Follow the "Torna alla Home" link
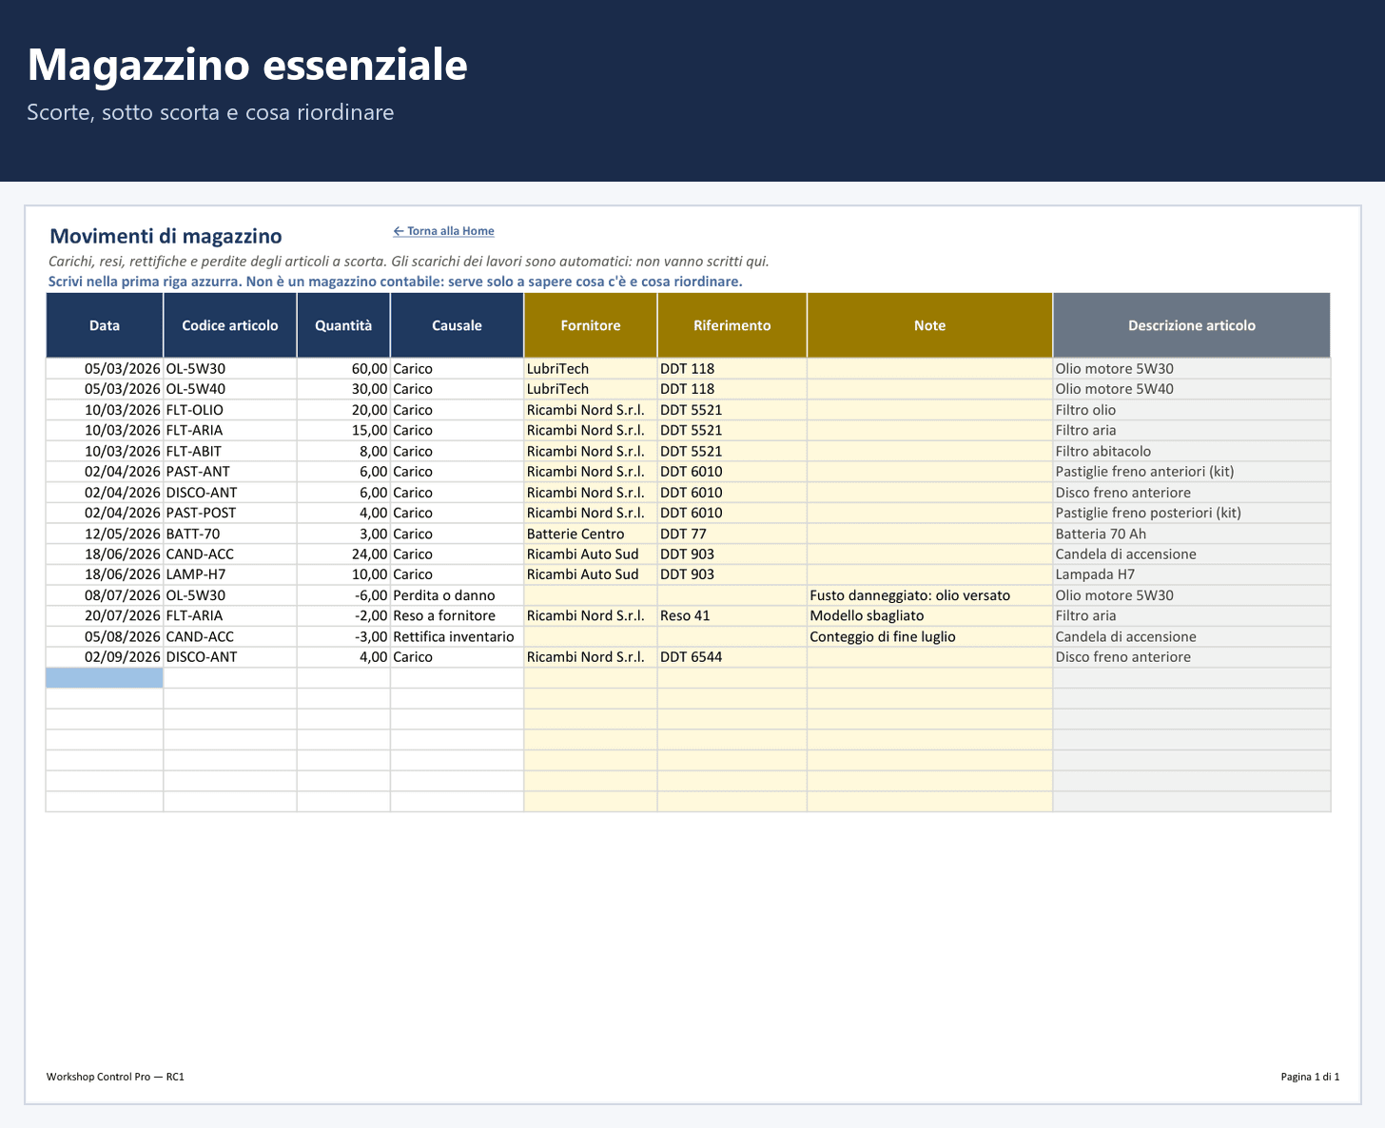 pyautogui.click(x=443, y=231)
